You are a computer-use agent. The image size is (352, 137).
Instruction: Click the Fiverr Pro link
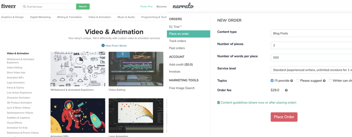coord(146,7)
